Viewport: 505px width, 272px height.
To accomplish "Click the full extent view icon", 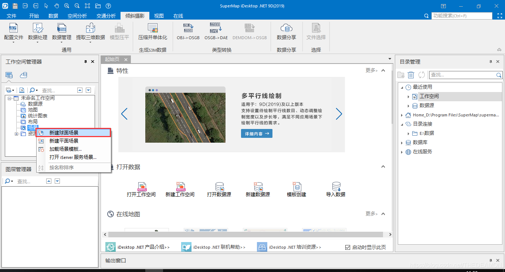I will (87, 6).
